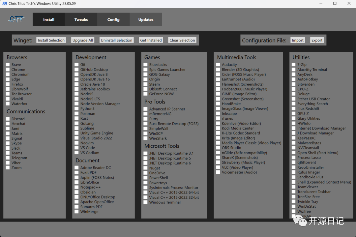Tick the Chrome checkbox

tap(8, 70)
